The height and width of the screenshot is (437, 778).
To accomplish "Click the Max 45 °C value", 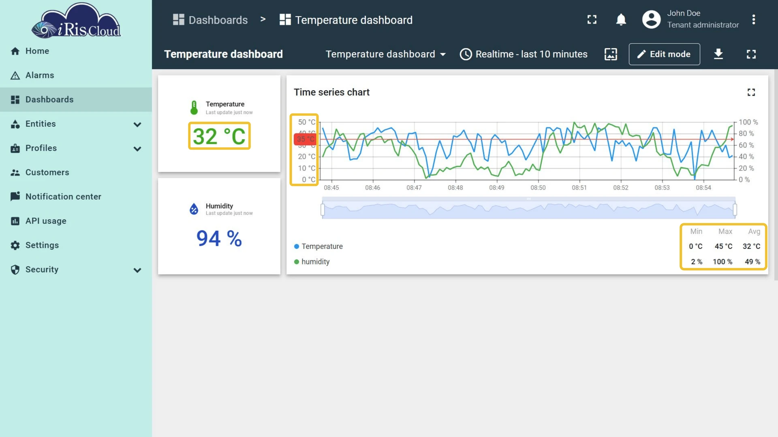I will [723, 246].
